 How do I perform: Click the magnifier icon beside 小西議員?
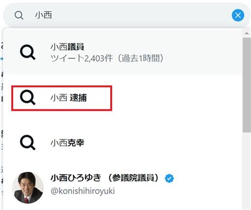coord(28,52)
